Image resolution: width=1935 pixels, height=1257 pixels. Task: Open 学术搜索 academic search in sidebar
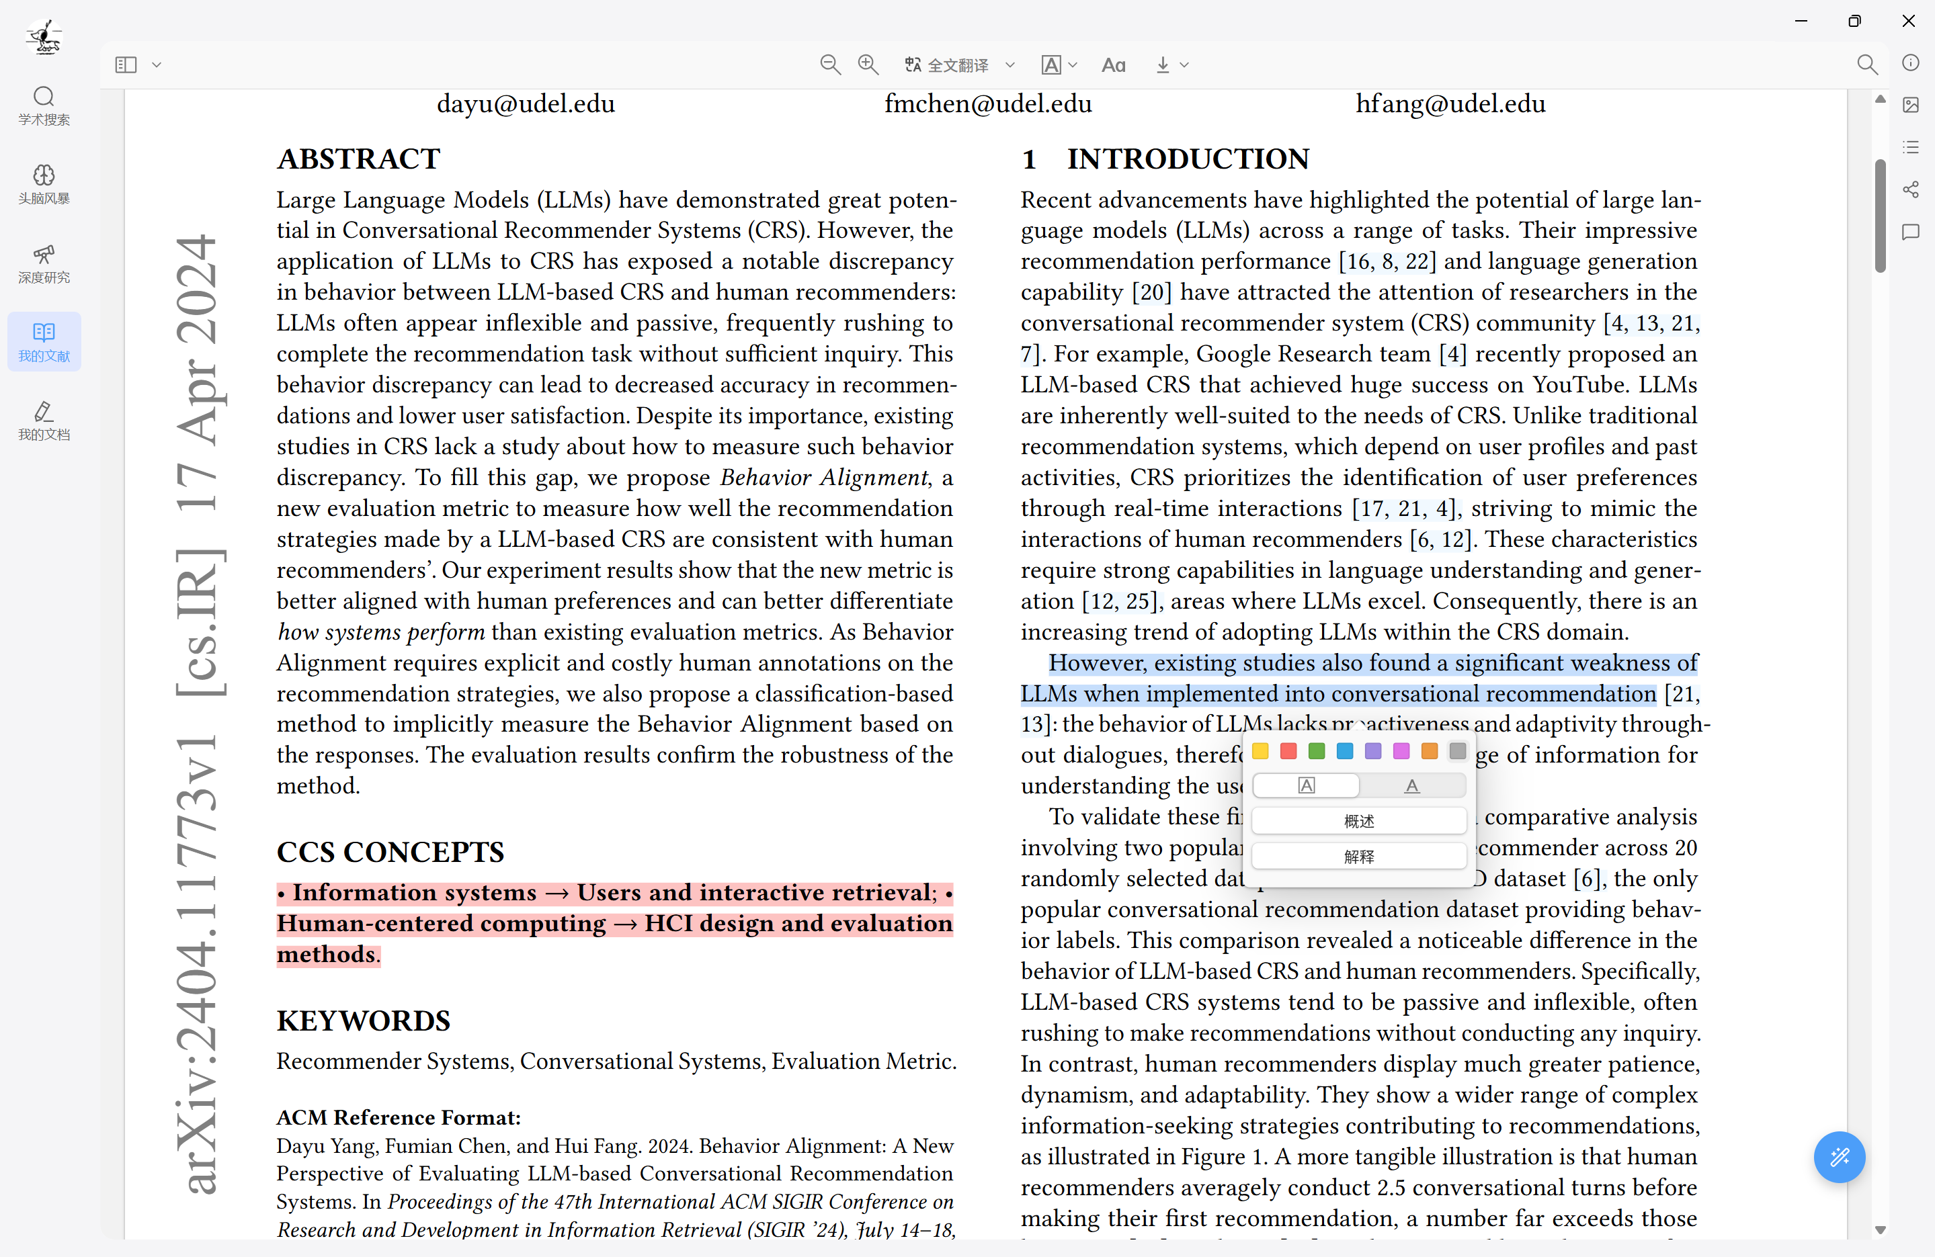(x=44, y=105)
